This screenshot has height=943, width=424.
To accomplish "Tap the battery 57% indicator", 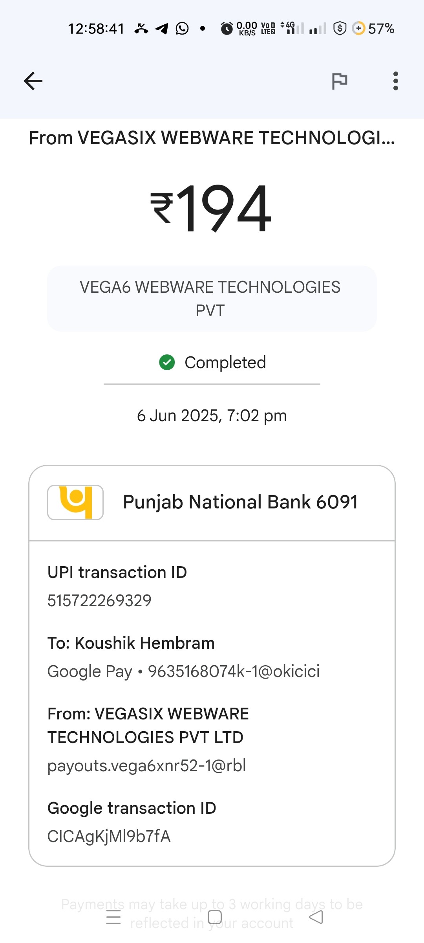I will pos(373,28).
